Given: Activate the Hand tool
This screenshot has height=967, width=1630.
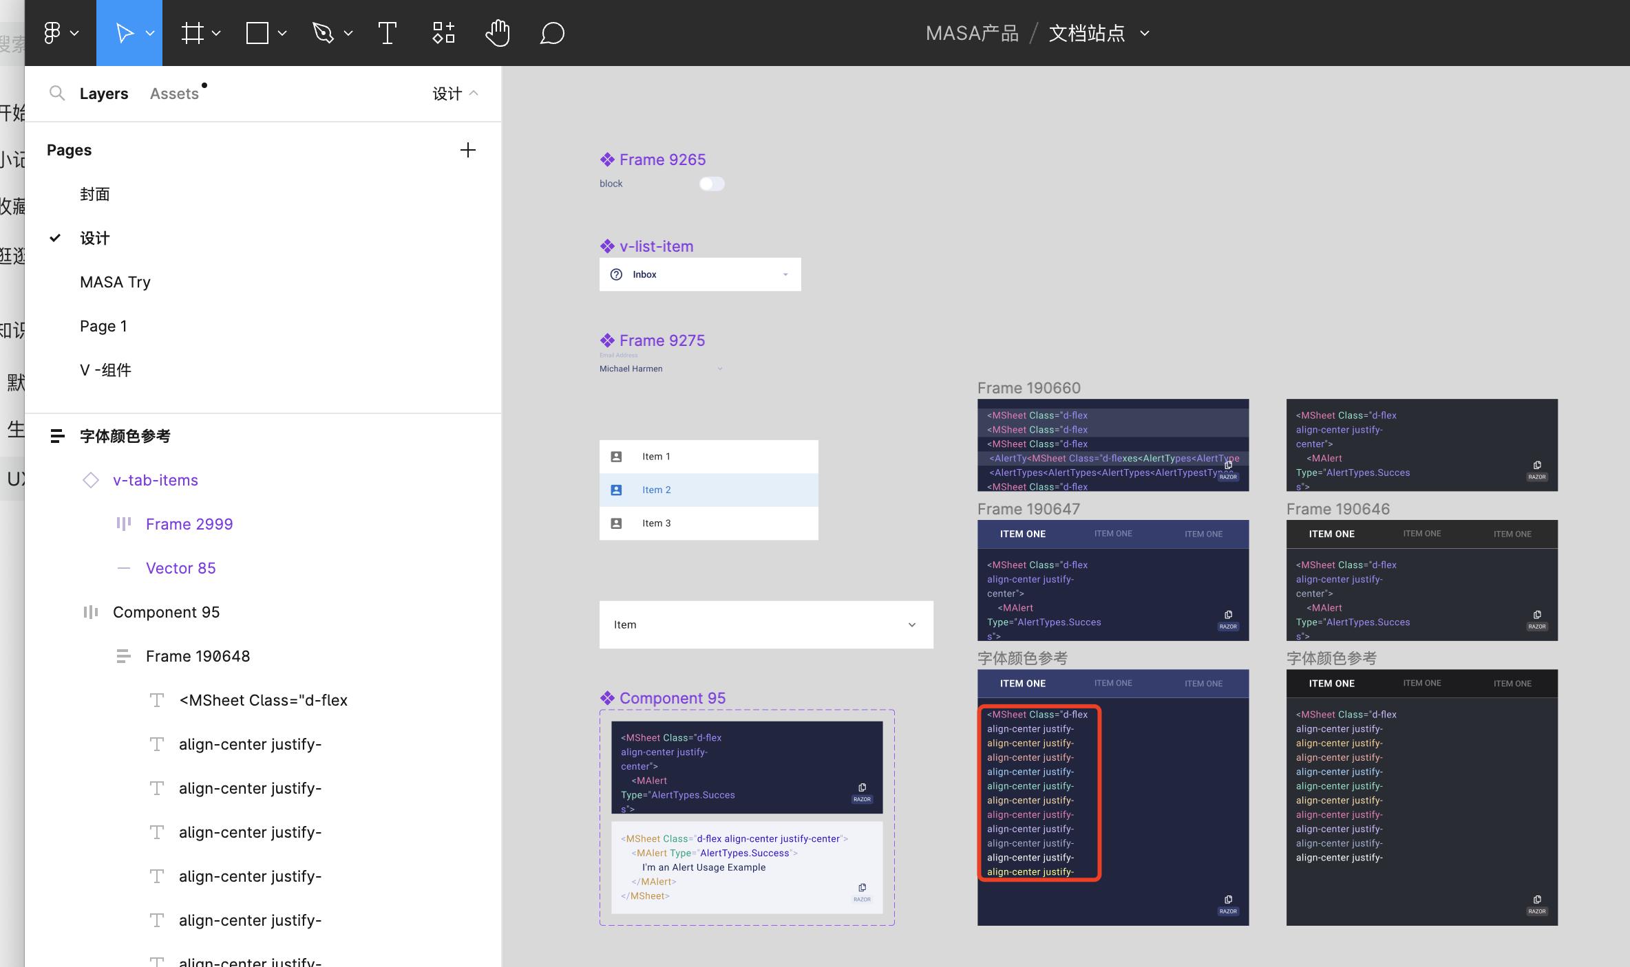Looking at the screenshot, I should 497,32.
